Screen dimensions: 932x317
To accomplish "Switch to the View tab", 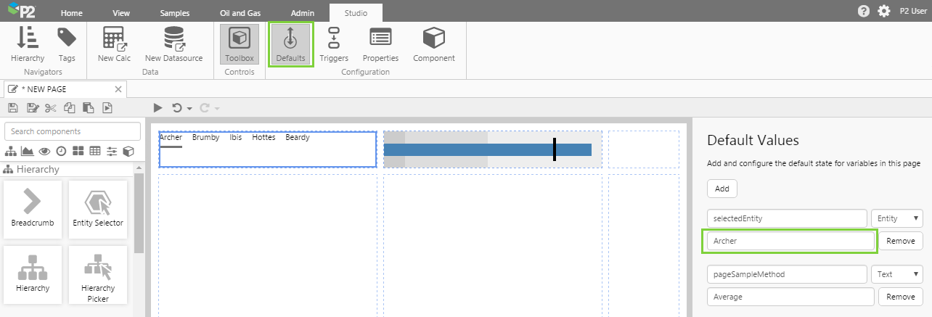I will pos(121,13).
